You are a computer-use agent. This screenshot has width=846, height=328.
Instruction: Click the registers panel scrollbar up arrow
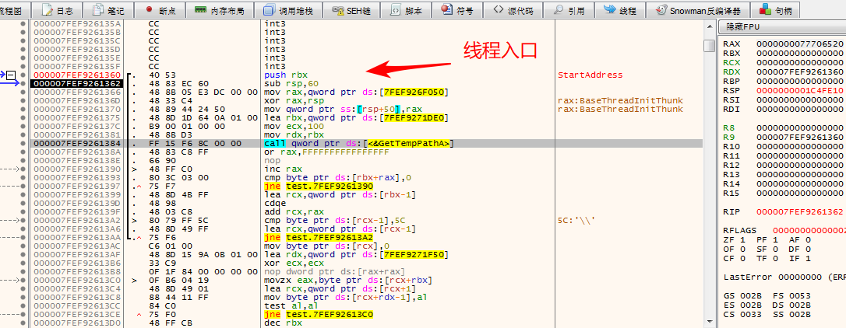[x=708, y=45]
